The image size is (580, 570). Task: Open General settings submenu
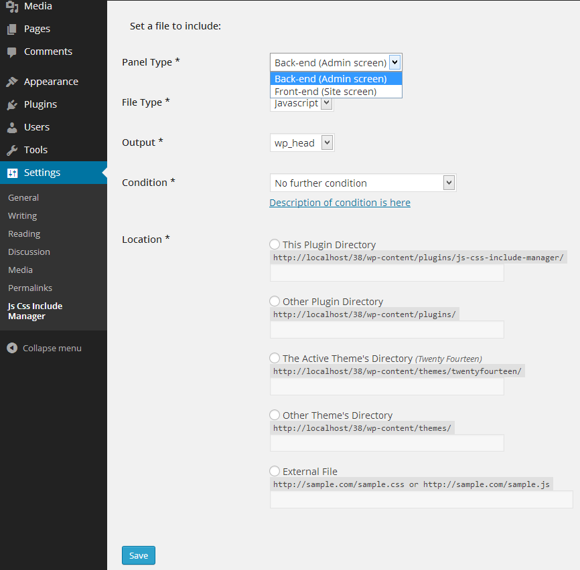point(23,197)
